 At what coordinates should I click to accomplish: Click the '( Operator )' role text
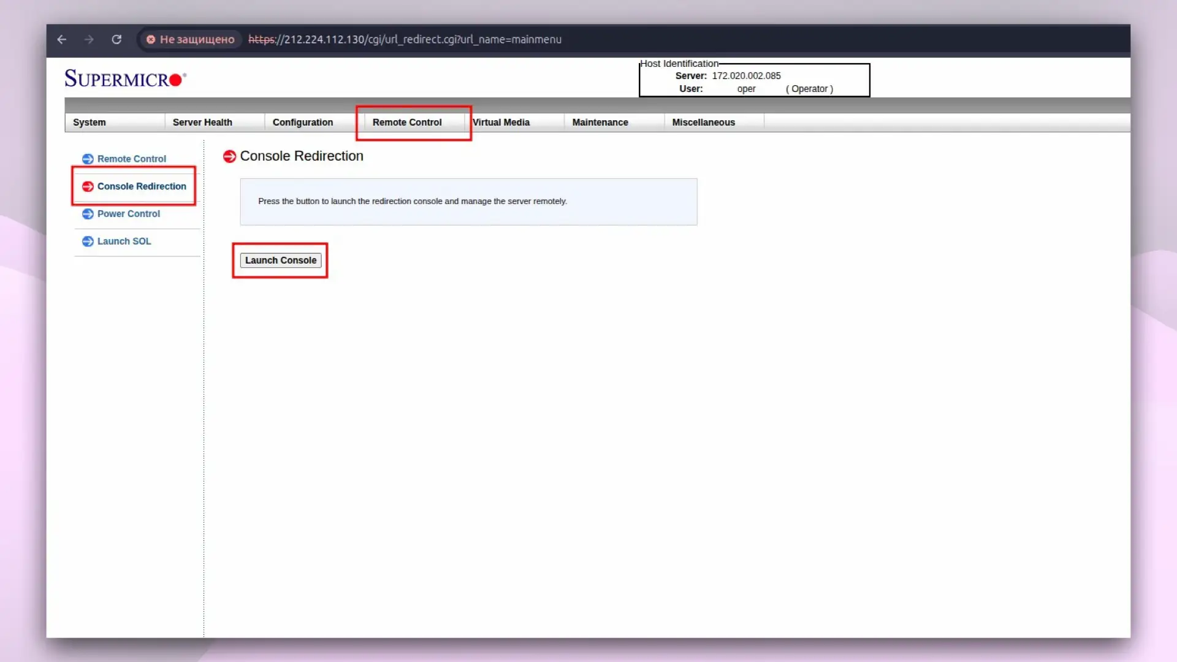pos(809,89)
